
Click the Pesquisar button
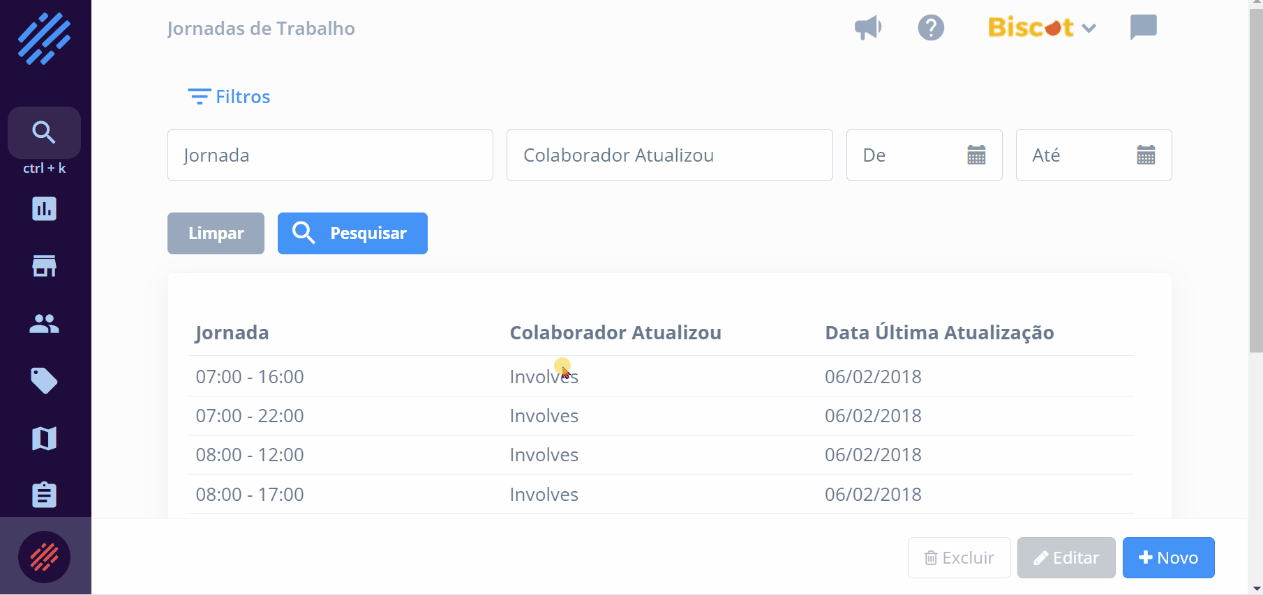352,233
